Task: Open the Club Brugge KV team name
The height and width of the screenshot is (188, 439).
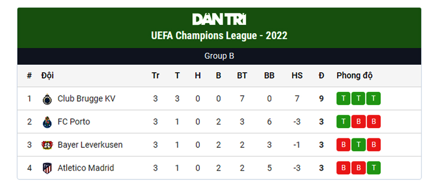Action: 86,99
